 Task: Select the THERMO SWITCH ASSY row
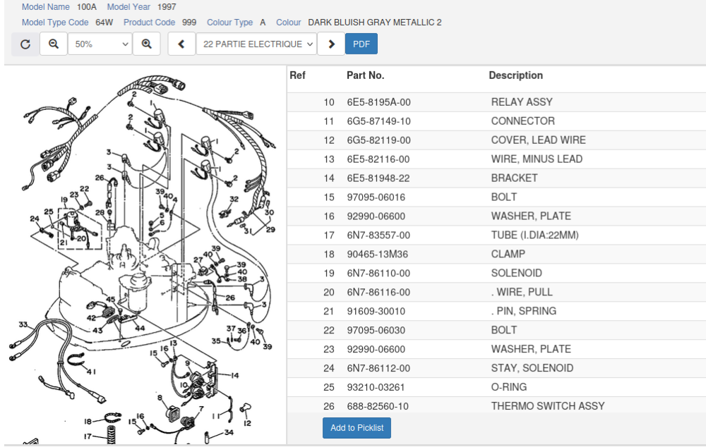[547, 406]
